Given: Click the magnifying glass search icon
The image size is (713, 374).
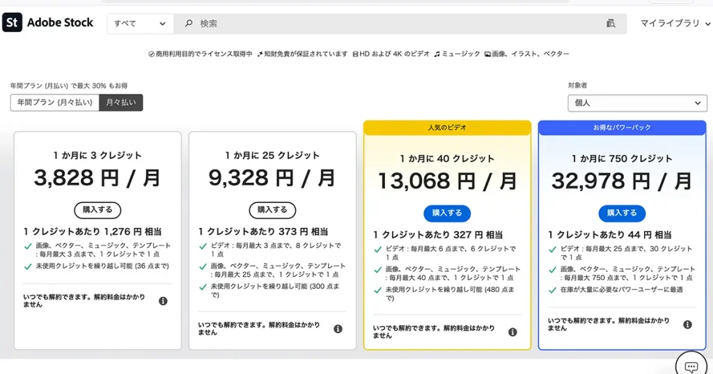Looking at the screenshot, I should pos(189,23).
